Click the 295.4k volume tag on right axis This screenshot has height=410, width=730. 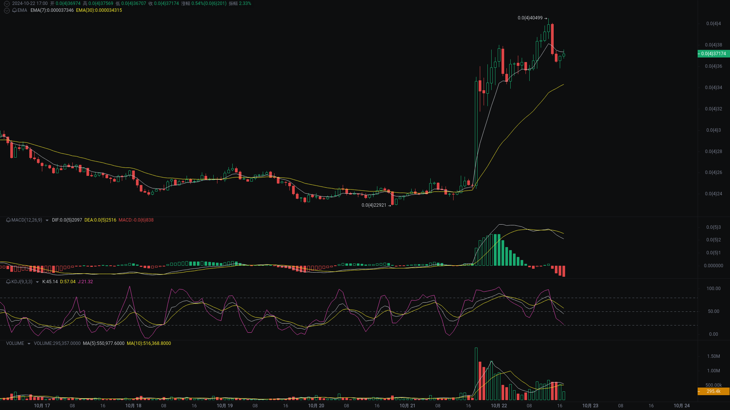(x=714, y=391)
